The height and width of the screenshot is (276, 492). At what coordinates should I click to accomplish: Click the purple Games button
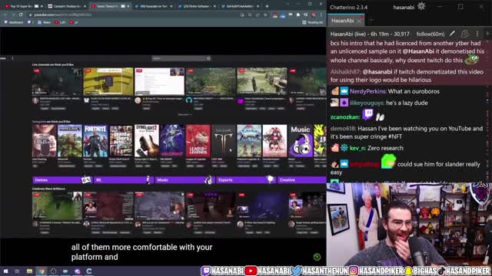tap(62, 180)
